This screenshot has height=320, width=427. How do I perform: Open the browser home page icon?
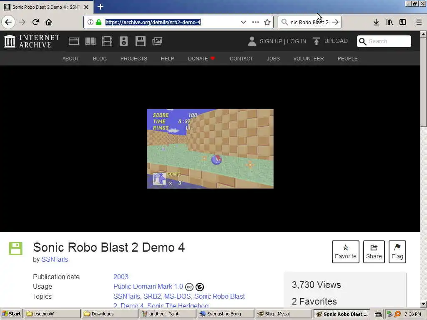click(49, 22)
